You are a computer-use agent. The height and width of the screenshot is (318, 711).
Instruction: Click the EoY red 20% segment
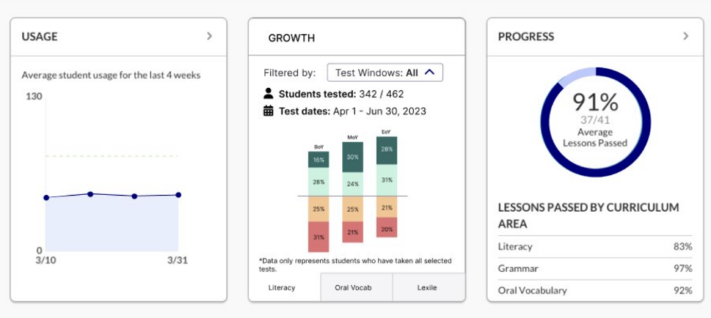(x=386, y=228)
